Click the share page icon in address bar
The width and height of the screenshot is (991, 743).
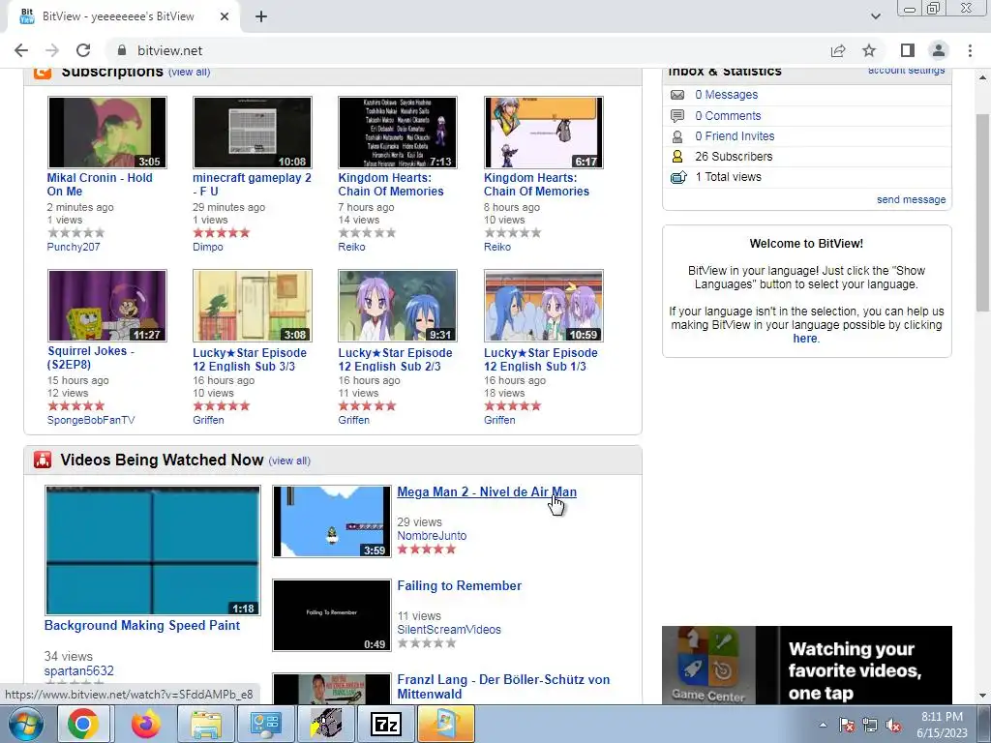(838, 50)
